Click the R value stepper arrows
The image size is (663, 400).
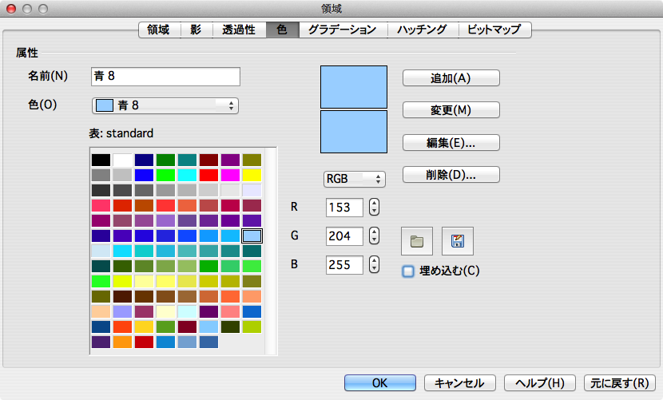coord(374,208)
